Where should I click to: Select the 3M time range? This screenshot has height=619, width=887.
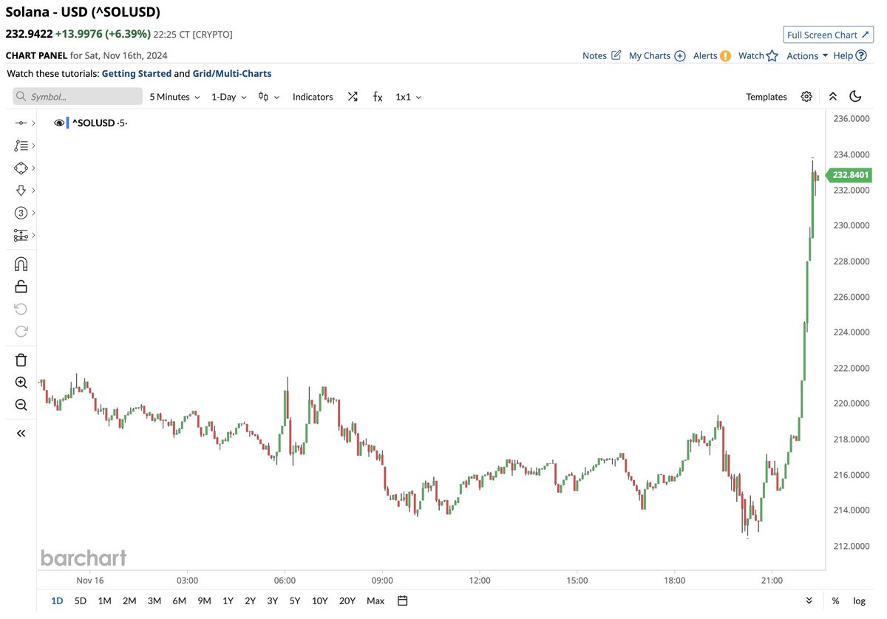tap(154, 601)
